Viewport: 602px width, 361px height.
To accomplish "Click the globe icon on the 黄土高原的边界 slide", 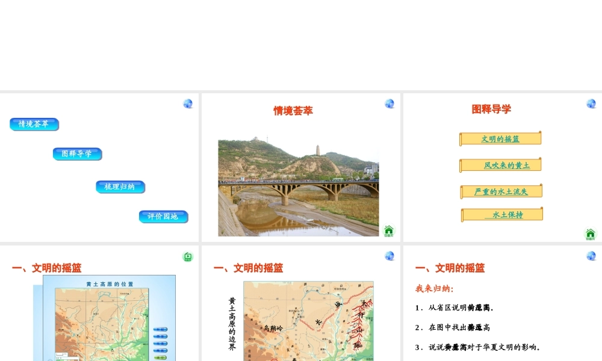I will click(389, 256).
